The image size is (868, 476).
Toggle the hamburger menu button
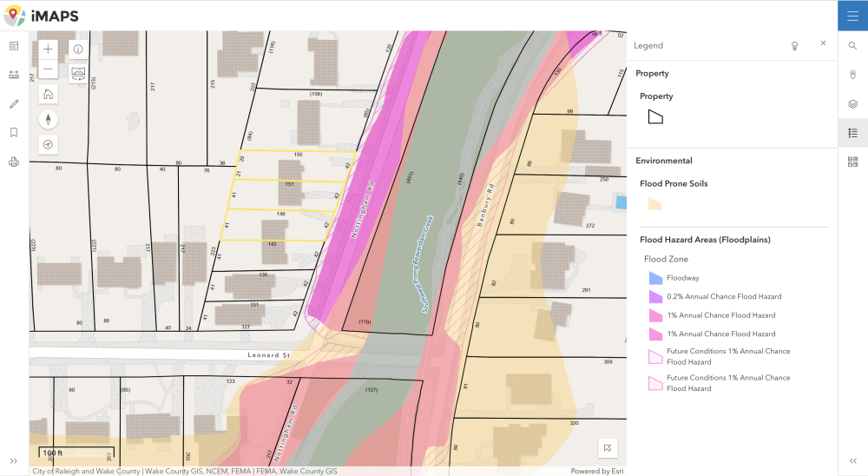click(x=852, y=16)
